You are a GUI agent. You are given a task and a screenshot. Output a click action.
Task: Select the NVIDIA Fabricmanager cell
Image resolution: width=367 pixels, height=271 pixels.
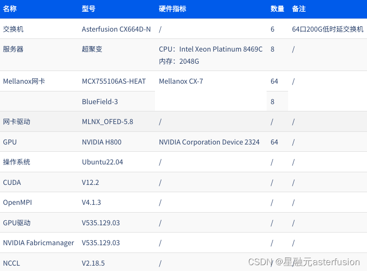(x=39, y=243)
